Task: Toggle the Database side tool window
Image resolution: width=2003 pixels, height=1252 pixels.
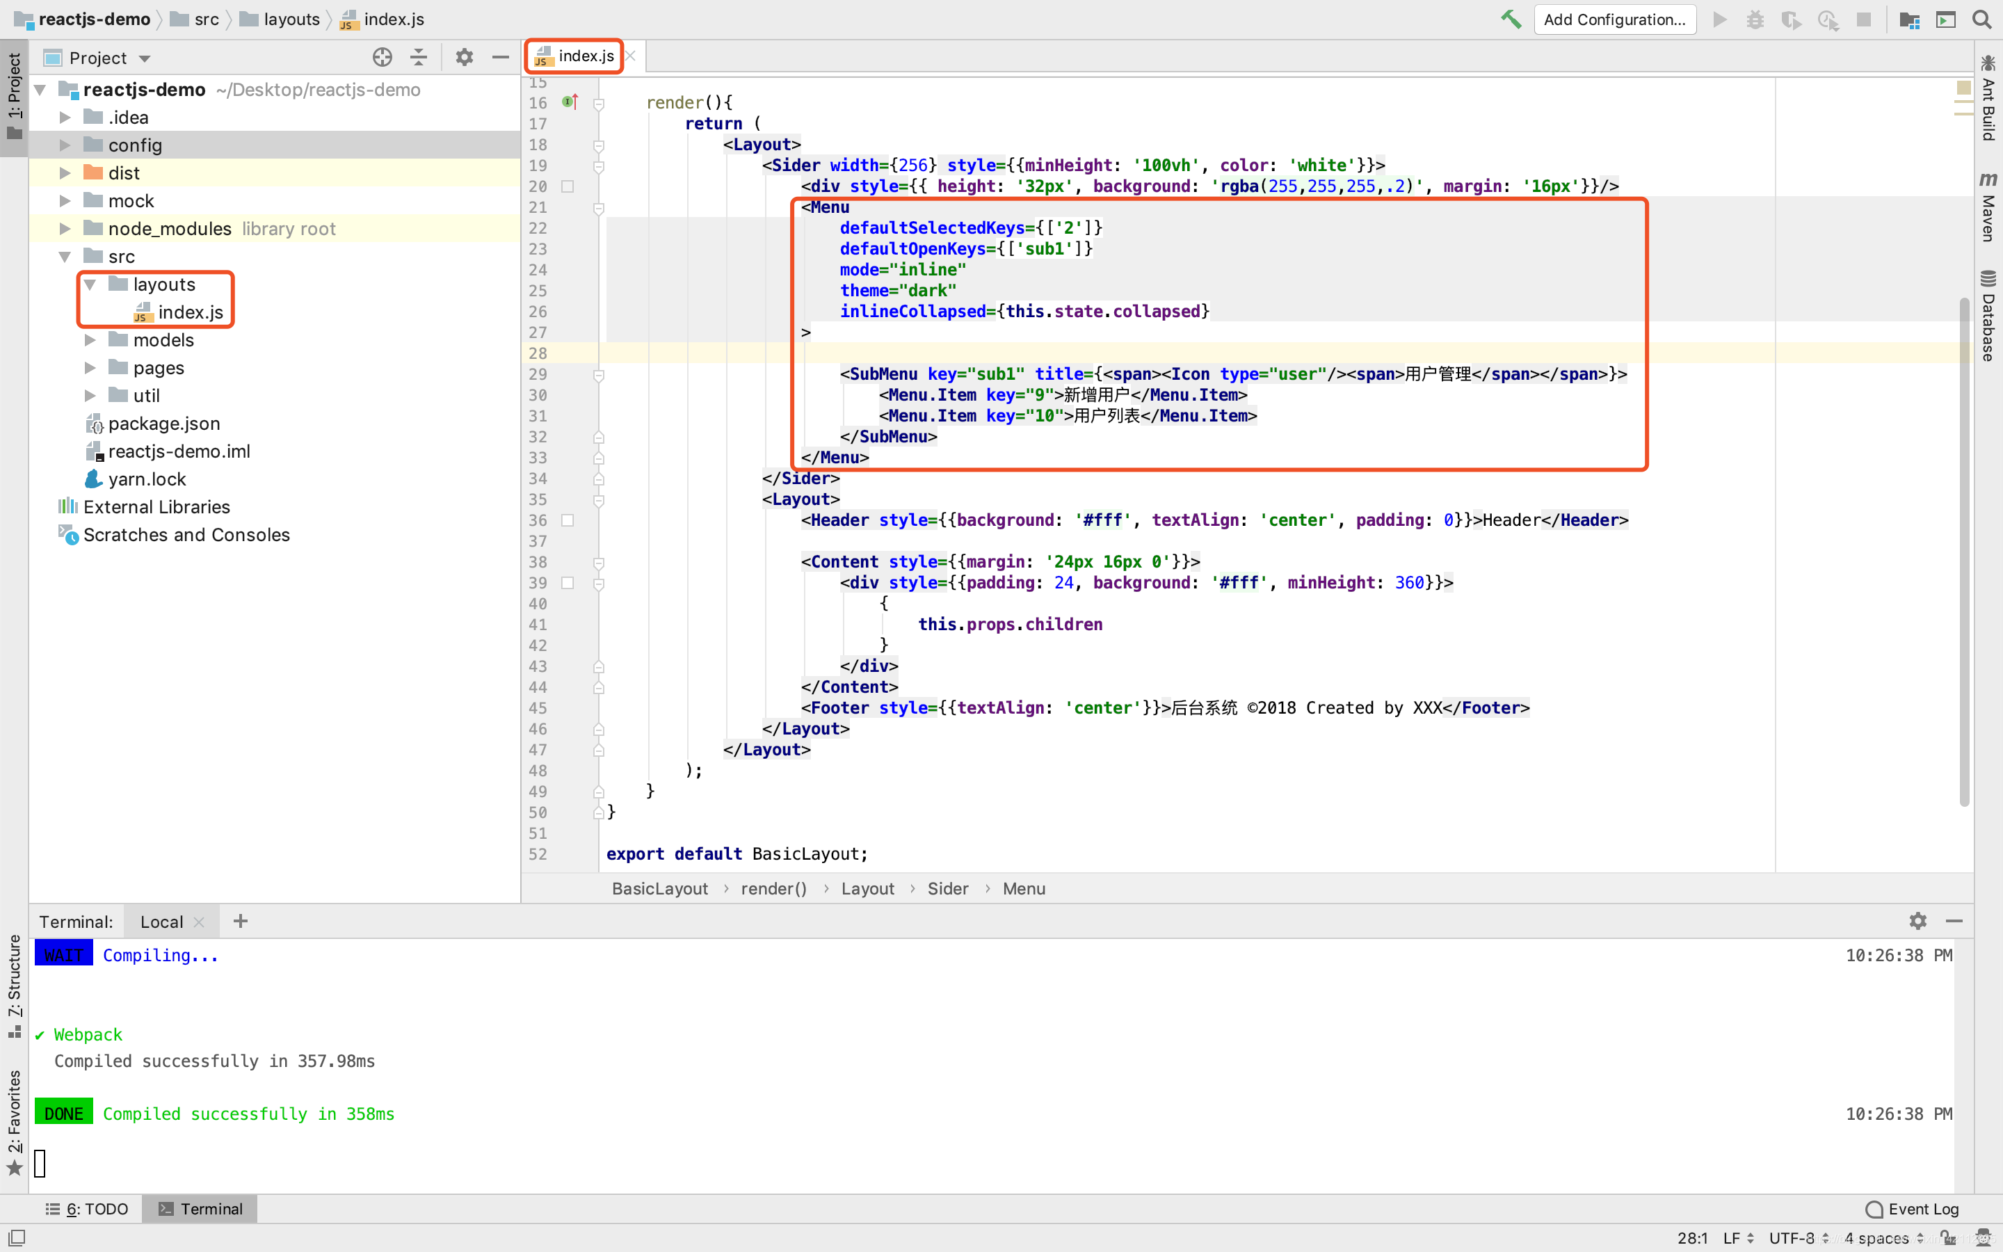Action: 1988,316
